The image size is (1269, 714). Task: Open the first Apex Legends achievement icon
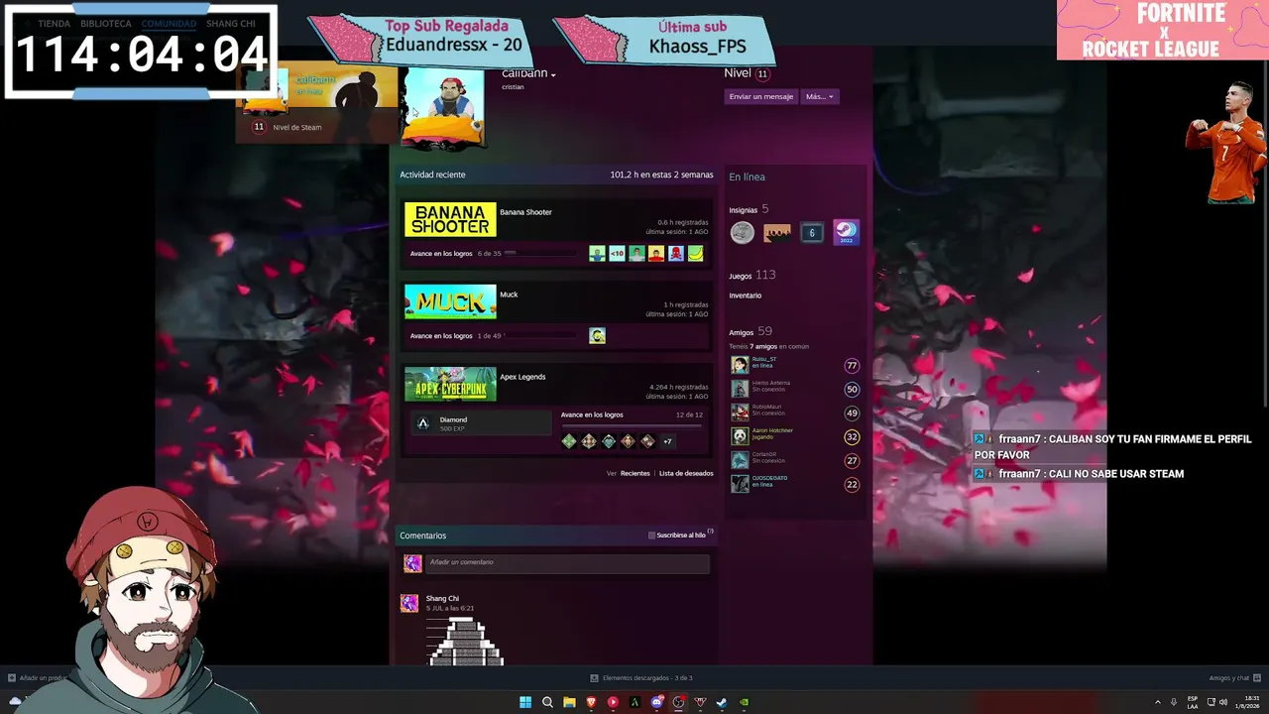tap(569, 441)
